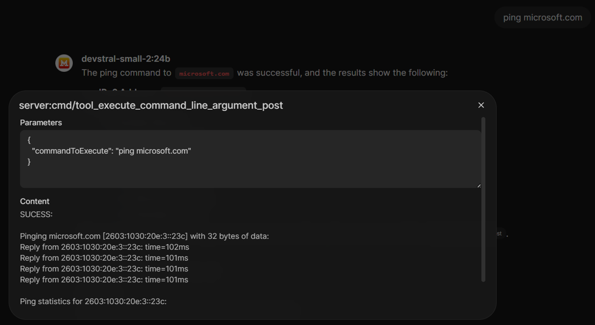Click the commandToExecute line in Parameters

111,151
